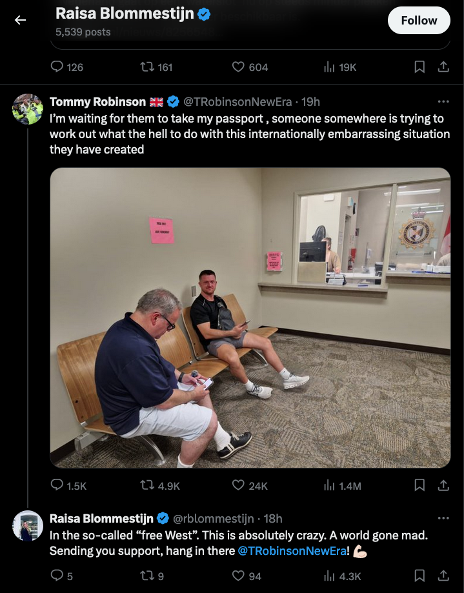
Task: Open the waiting room photo
Action: click(250, 317)
